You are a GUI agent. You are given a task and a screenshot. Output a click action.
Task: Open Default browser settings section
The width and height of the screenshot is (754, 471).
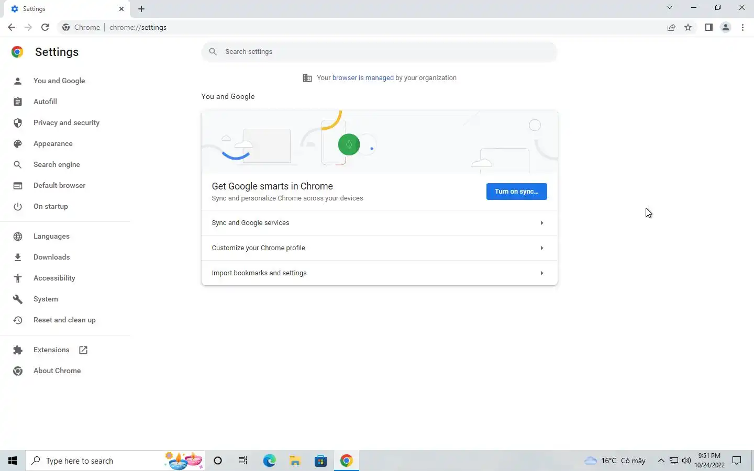59,185
